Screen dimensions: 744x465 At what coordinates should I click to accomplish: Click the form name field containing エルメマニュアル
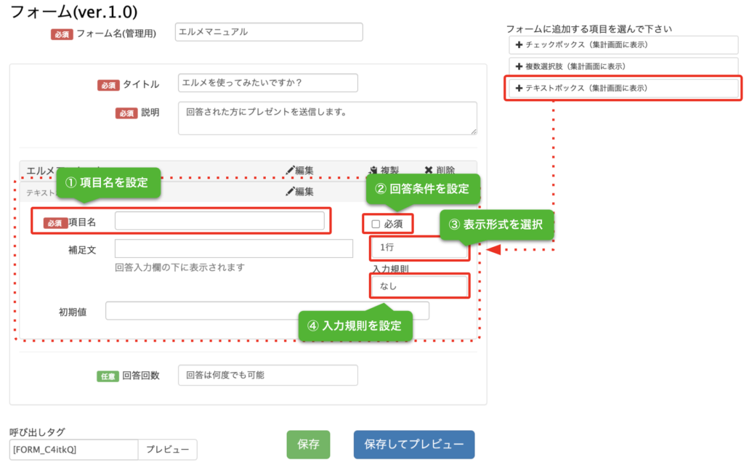coord(269,32)
